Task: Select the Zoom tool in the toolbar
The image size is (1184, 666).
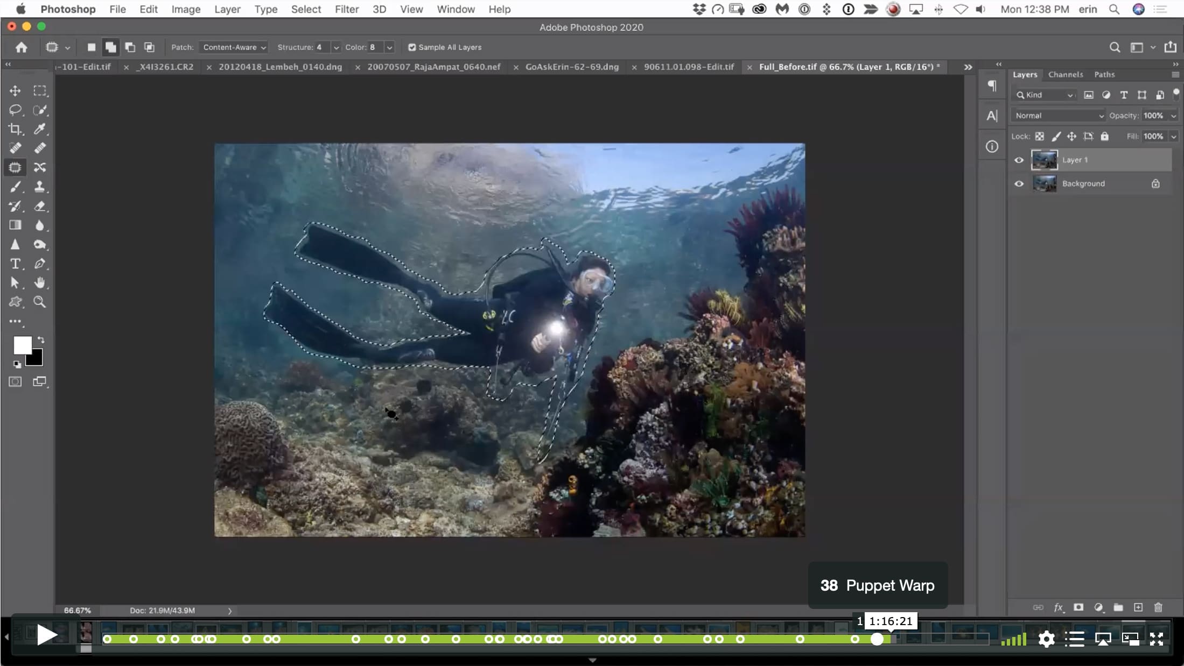Action: [39, 302]
